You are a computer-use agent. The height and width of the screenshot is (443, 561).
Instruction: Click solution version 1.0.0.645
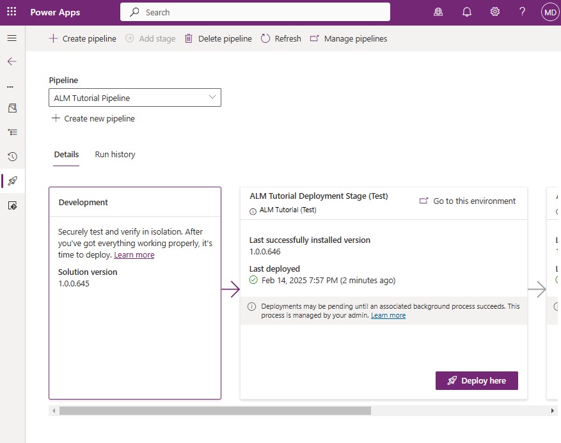(74, 284)
